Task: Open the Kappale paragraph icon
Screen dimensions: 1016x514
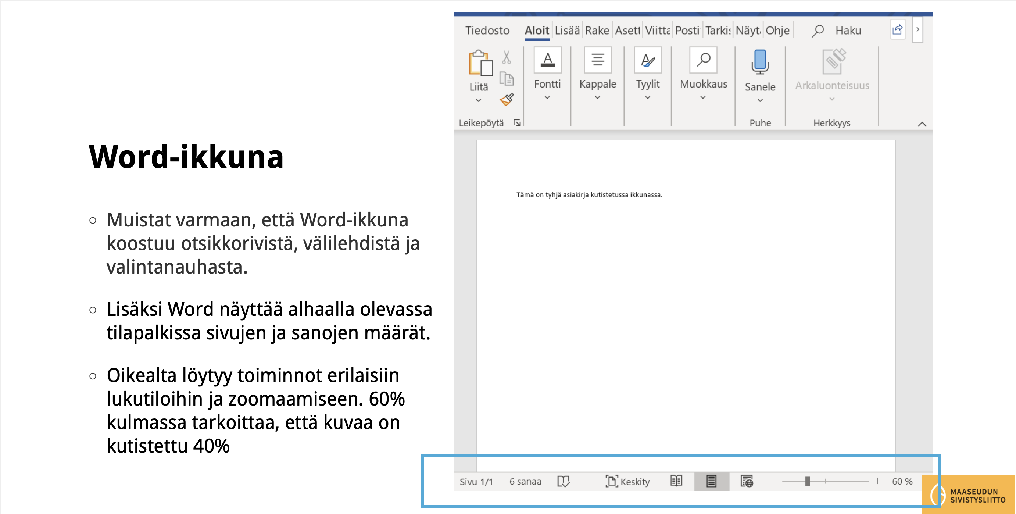Action: [x=598, y=60]
